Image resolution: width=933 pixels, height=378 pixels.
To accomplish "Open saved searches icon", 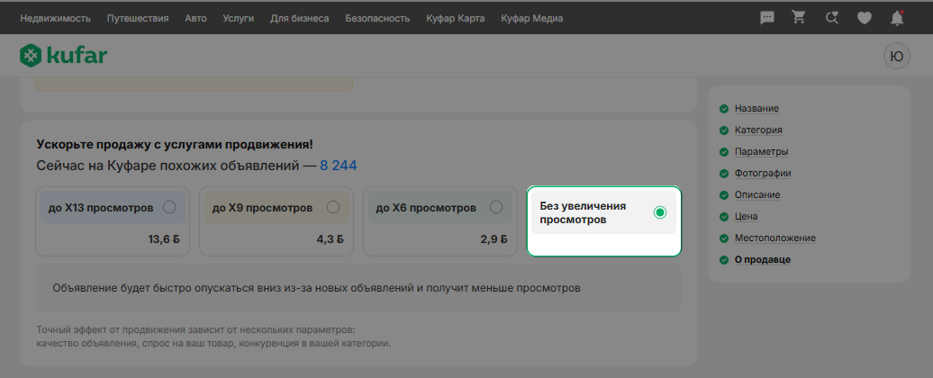I will 832,18.
